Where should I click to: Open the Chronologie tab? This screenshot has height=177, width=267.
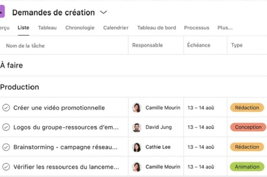tap(80, 28)
